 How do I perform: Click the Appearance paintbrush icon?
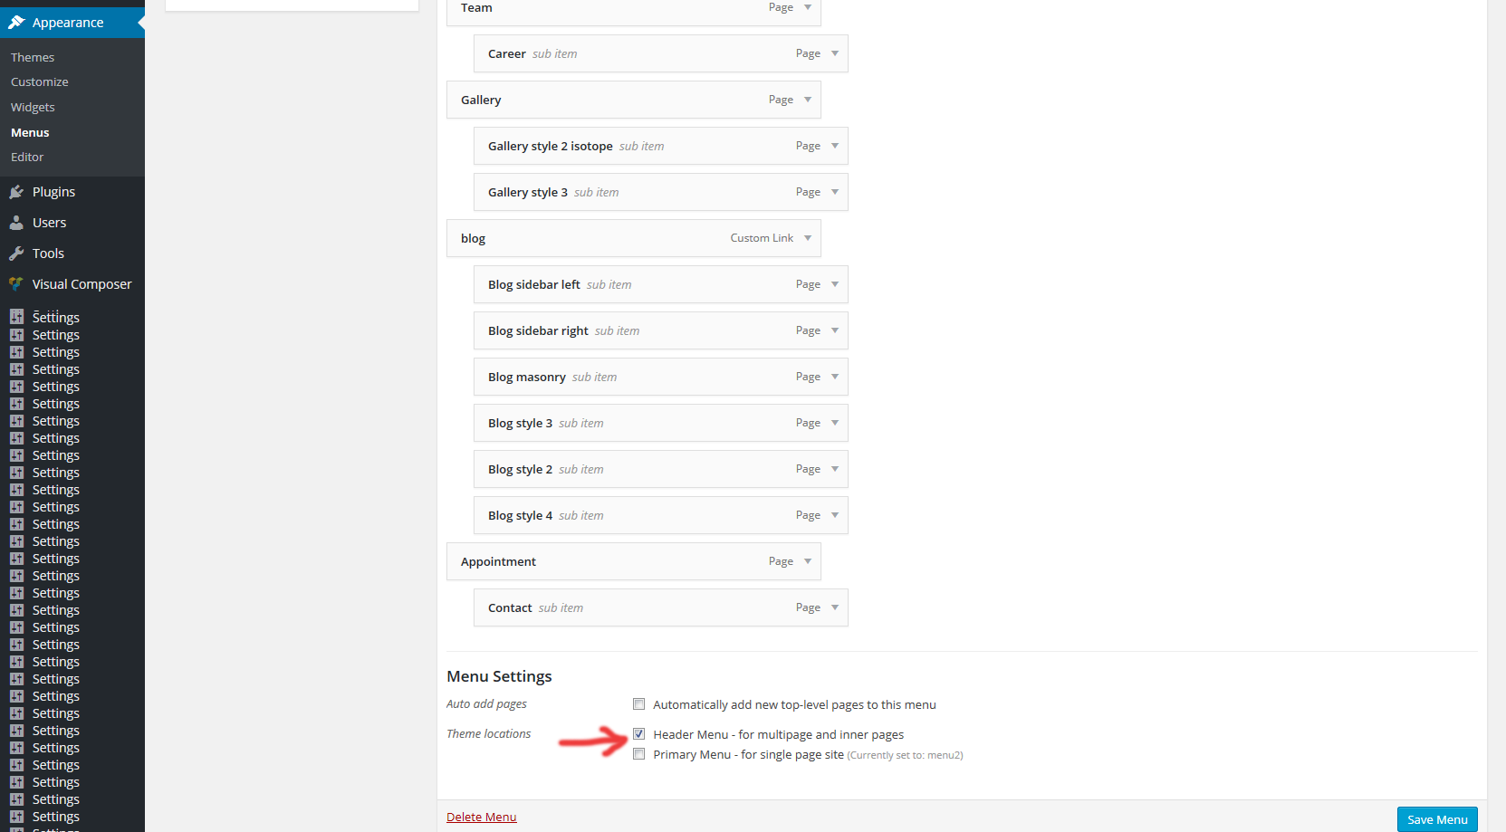point(16,23)
